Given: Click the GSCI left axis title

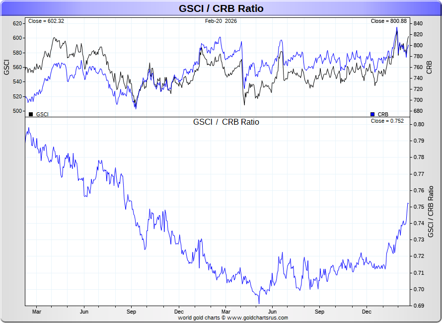Looking at the screenshot, I should pyautogui.click(x=6, y=67).
